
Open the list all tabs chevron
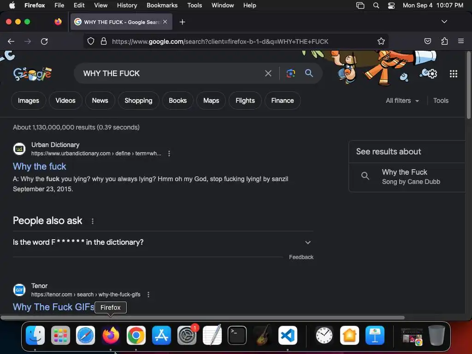444,22
